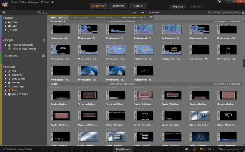
Task: Expand the Vidéo tree node
Action: (6, 26)
